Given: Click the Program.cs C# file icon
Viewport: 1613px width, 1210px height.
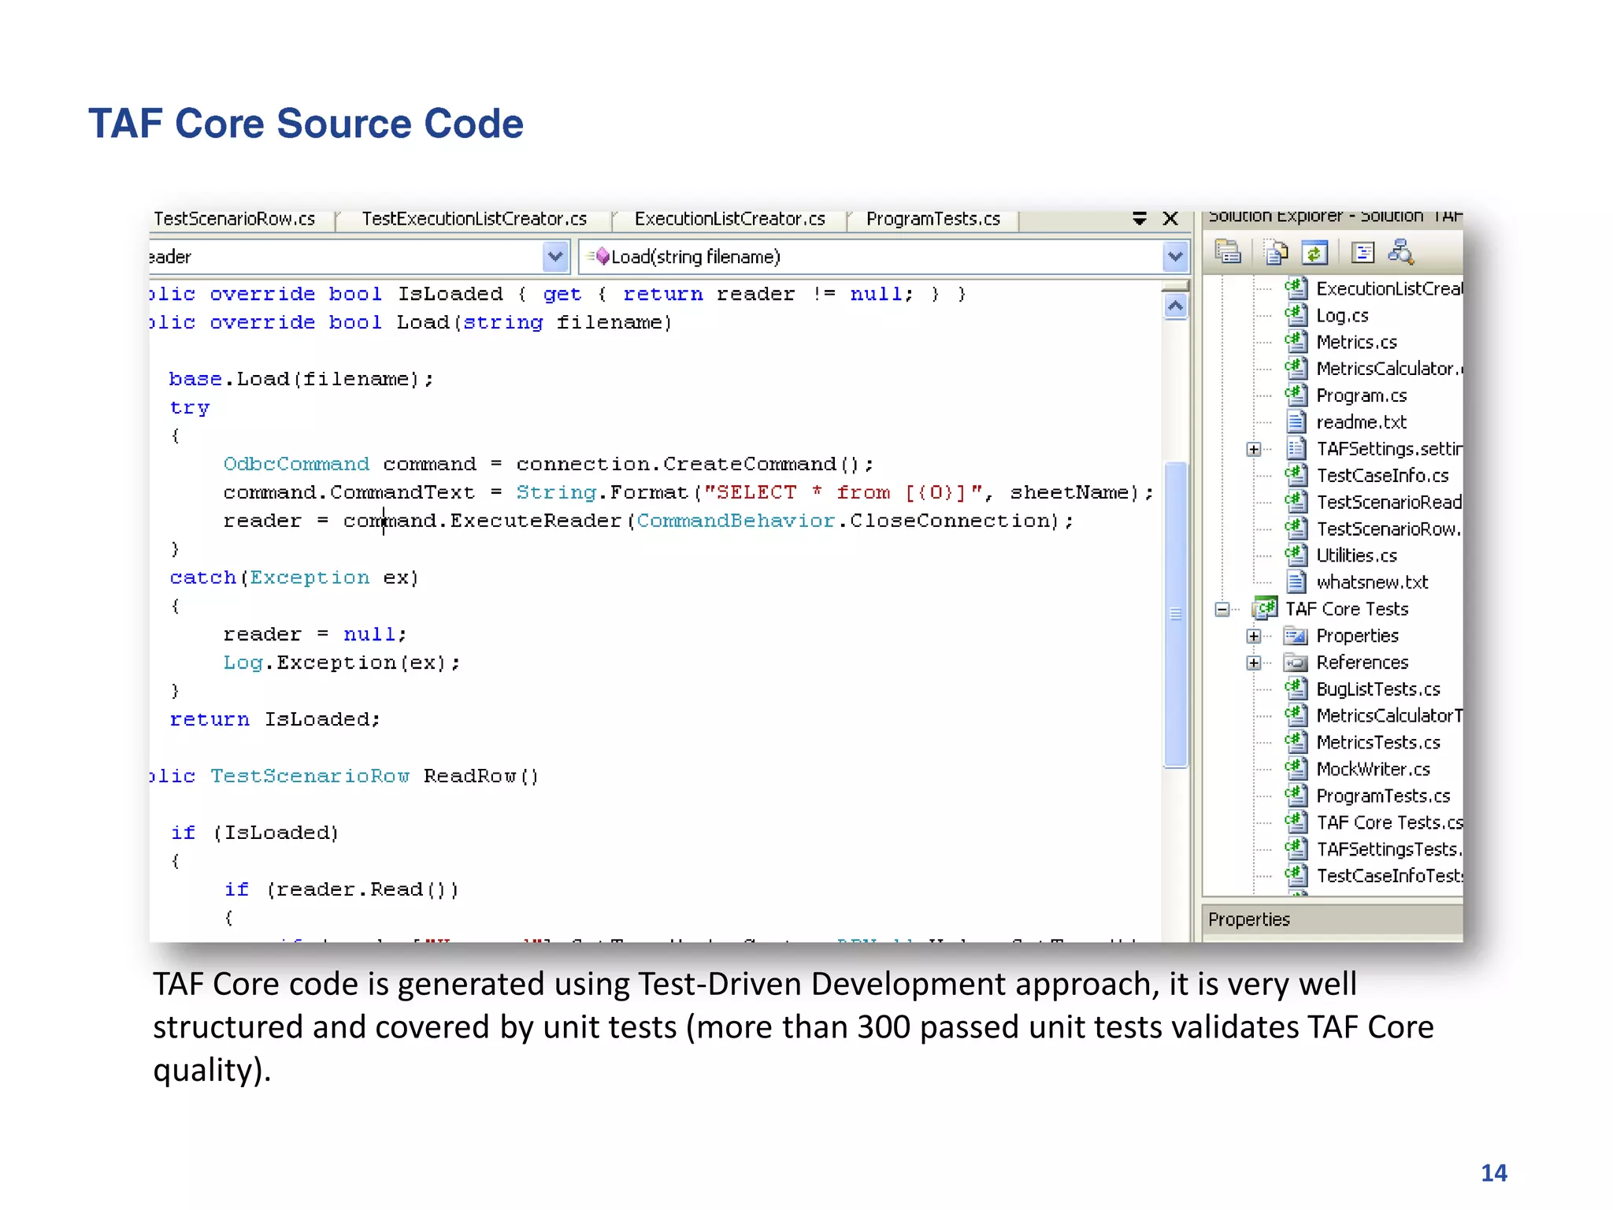Looking at the screenshot, I should click(1296, 395).
